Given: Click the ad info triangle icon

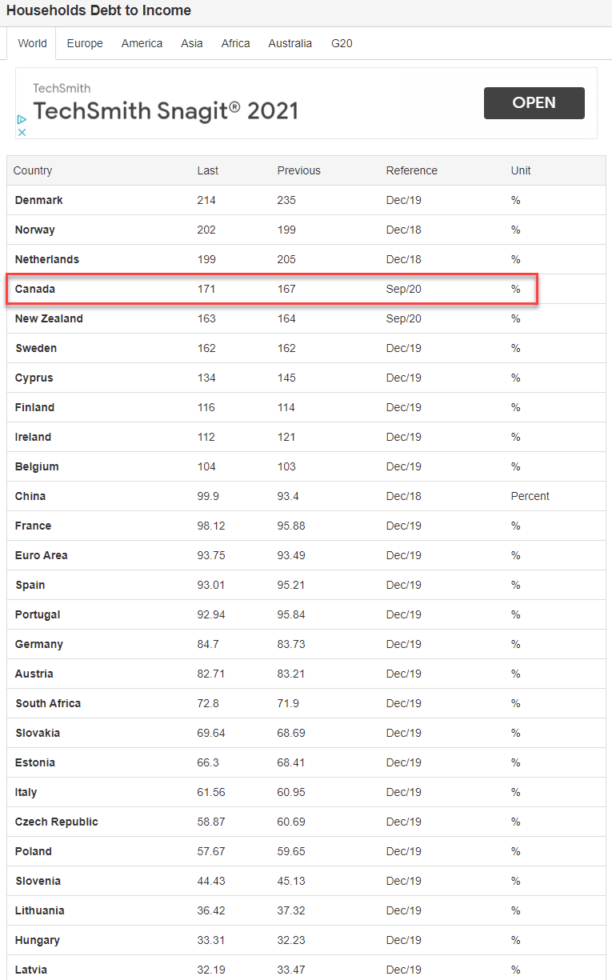Looking at the screenshot, I should coord(22,119).
